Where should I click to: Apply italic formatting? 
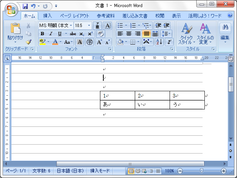(x=51, y=34)
